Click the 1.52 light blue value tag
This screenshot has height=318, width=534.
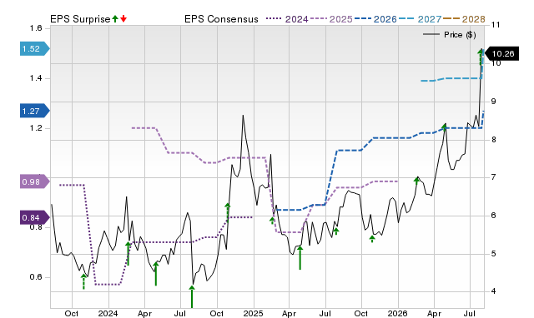35,48
